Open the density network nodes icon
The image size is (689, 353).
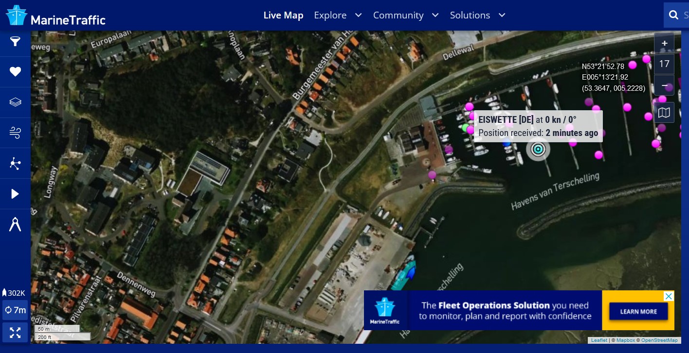tap(15, 164)
